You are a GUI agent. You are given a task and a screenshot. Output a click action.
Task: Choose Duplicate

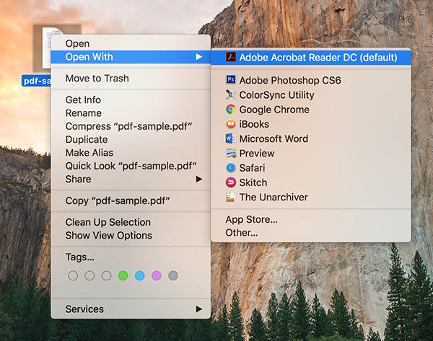[131, 140]
